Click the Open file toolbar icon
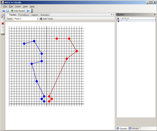Image resolution: width=157 pixels, height=131 pixels. (4, 11)
